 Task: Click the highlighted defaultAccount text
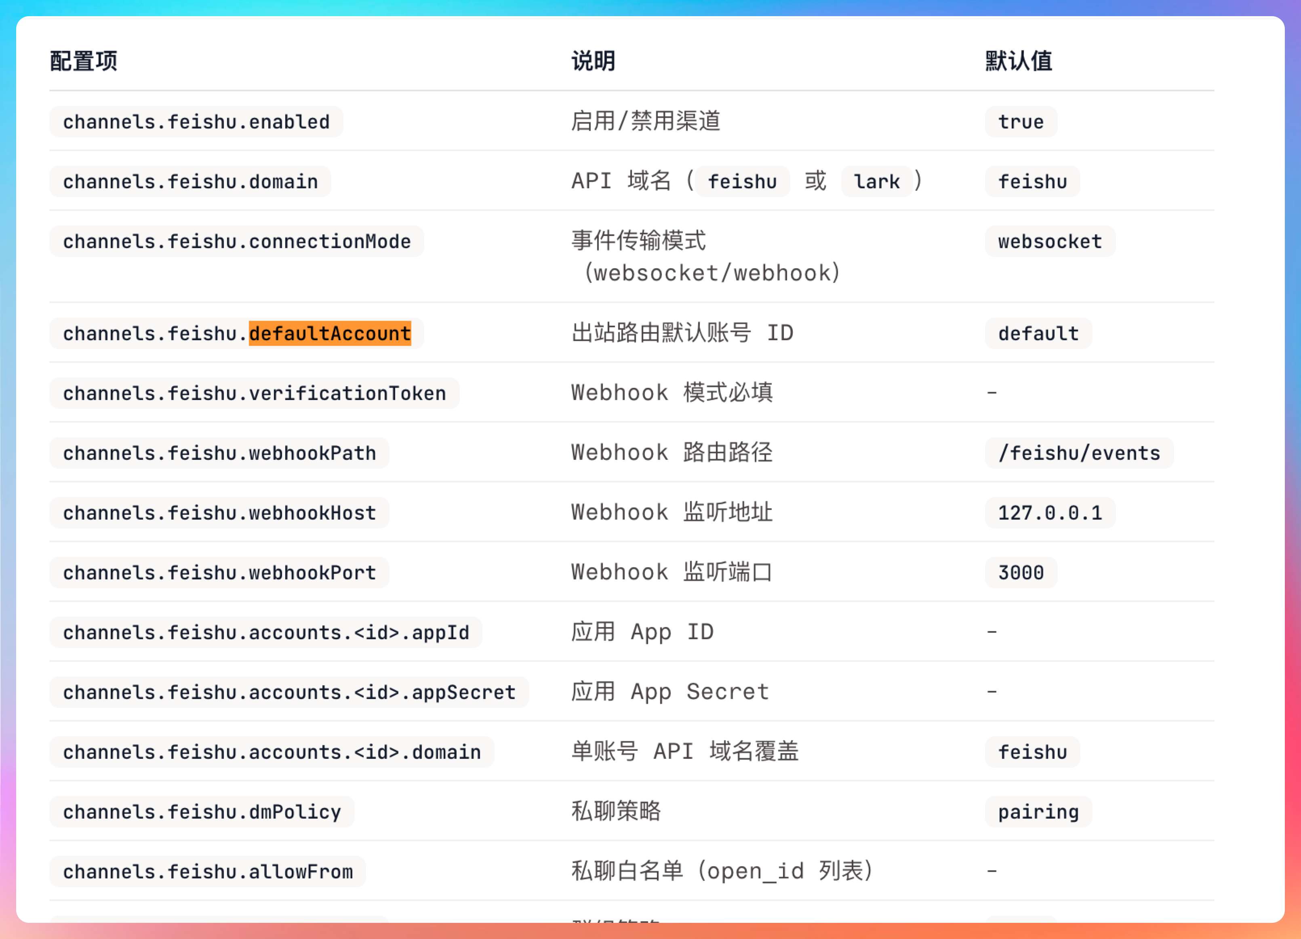[x=330, y=333]
